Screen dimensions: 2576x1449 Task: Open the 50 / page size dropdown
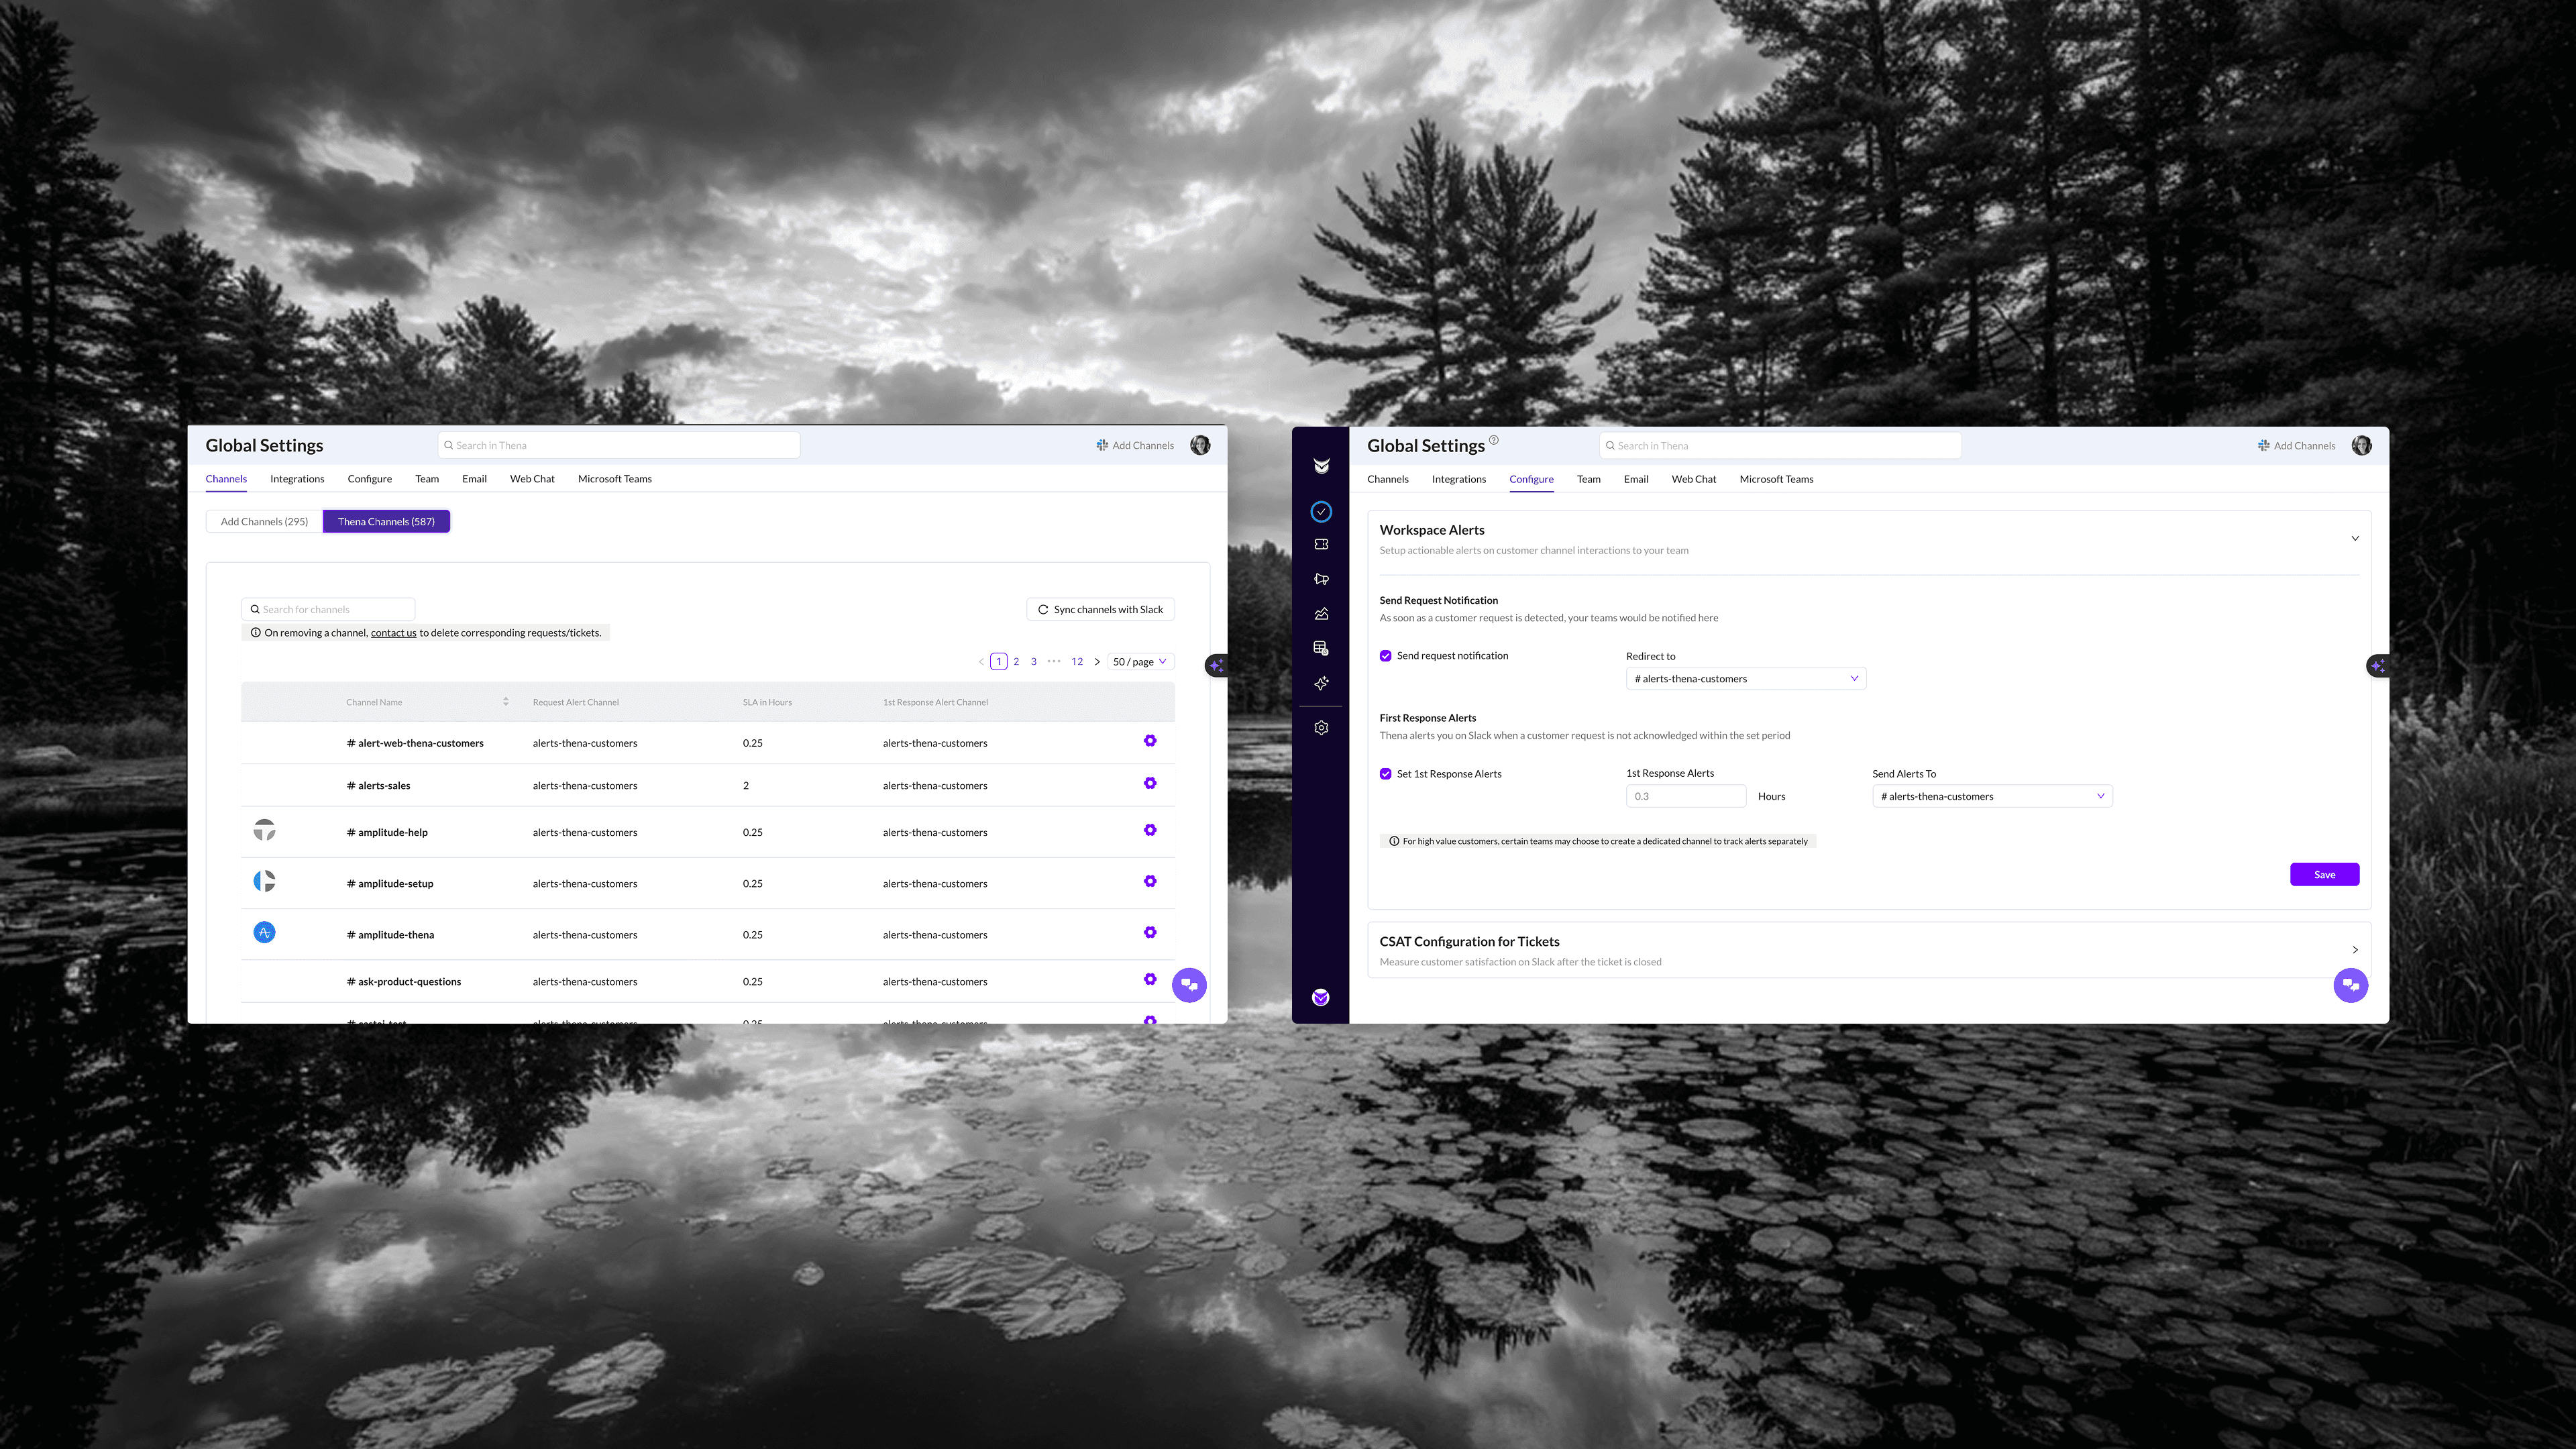click(x=1140, y=662)
